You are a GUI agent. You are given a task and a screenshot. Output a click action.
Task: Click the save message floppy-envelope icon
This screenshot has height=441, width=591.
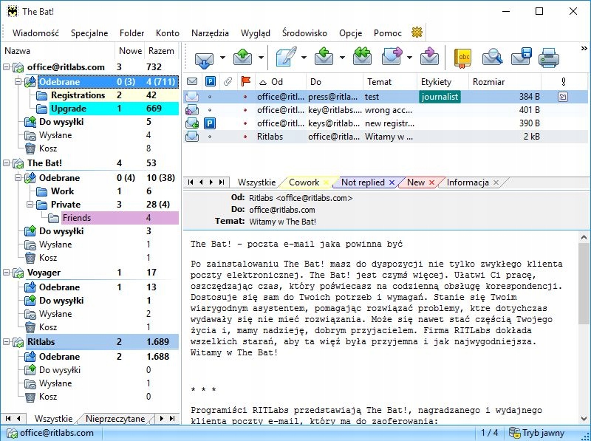[522, 57]
